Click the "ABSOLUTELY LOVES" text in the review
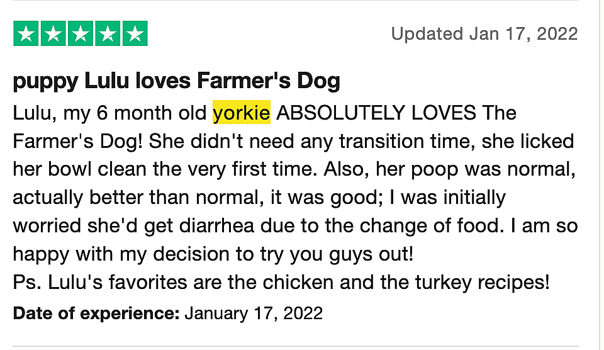 point(376,113)
